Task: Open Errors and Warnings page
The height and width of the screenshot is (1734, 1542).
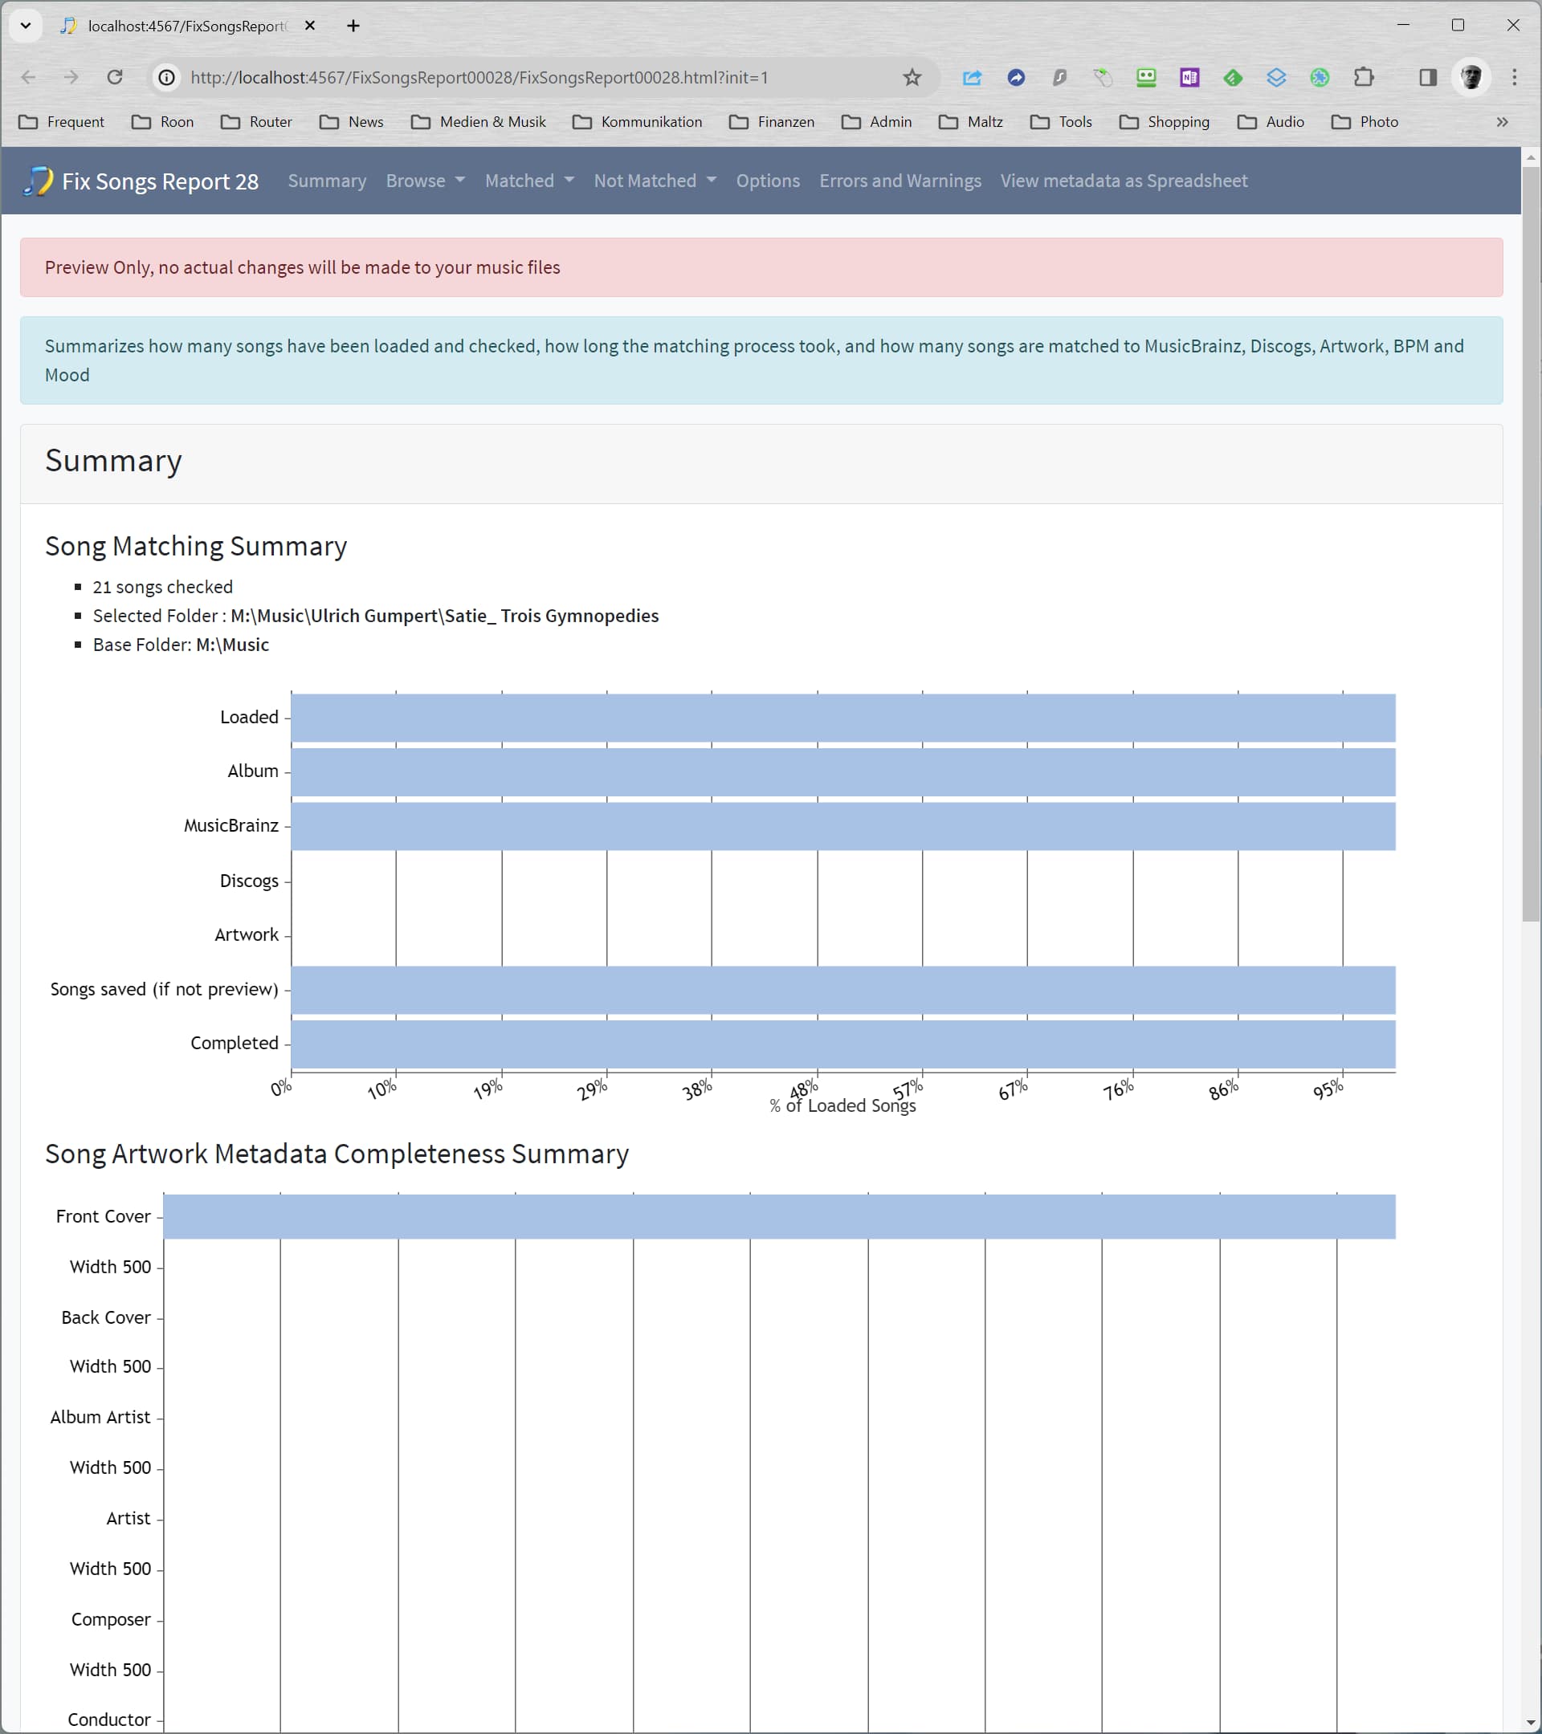Action: coord(899,181)
